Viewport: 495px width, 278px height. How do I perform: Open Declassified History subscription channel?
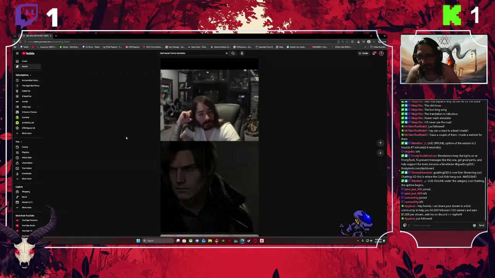point(28,80)
